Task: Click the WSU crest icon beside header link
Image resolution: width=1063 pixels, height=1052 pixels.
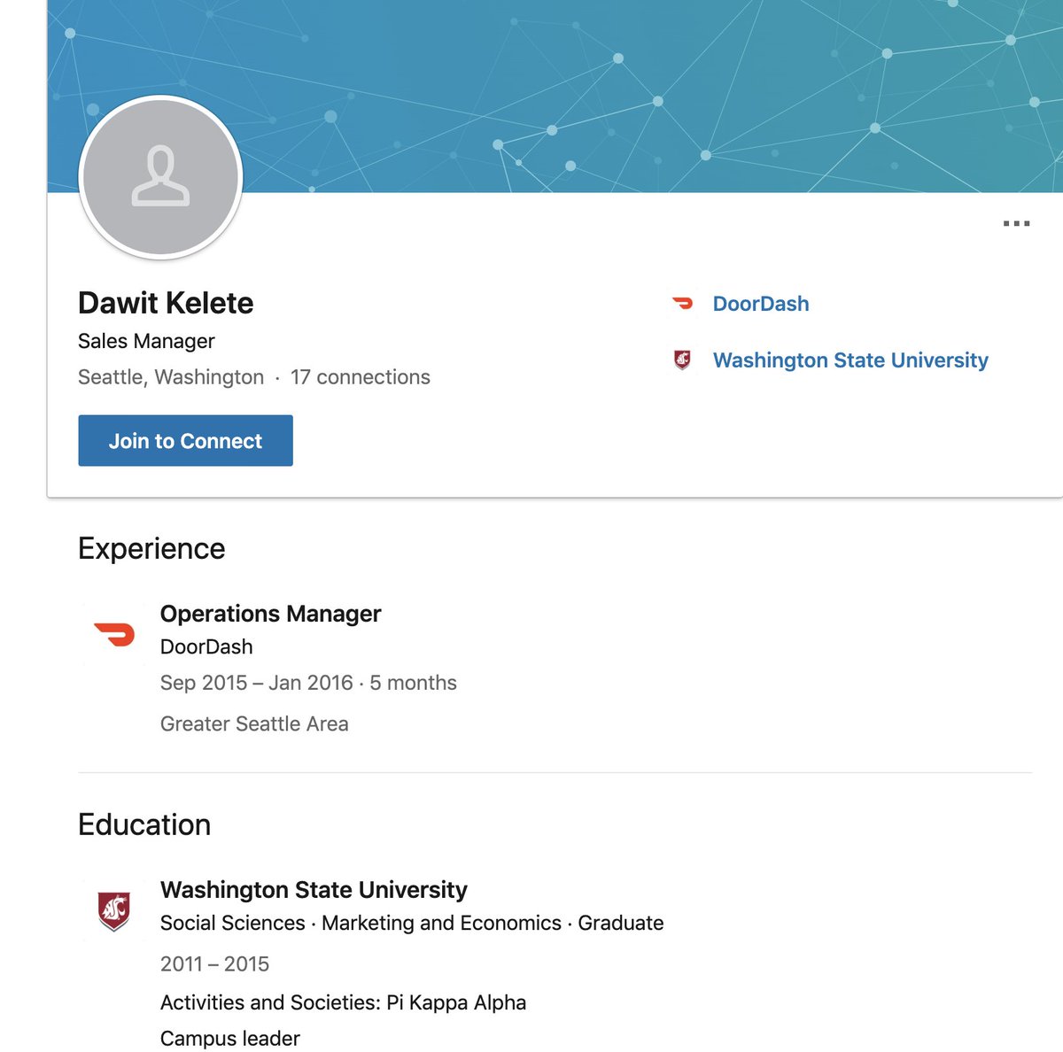Action: pyautogui.click(x=682, y=360)
